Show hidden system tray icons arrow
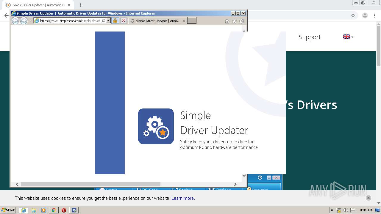This screenshot has width=381, height=214. pyautogui.click(x=332, y=210)
